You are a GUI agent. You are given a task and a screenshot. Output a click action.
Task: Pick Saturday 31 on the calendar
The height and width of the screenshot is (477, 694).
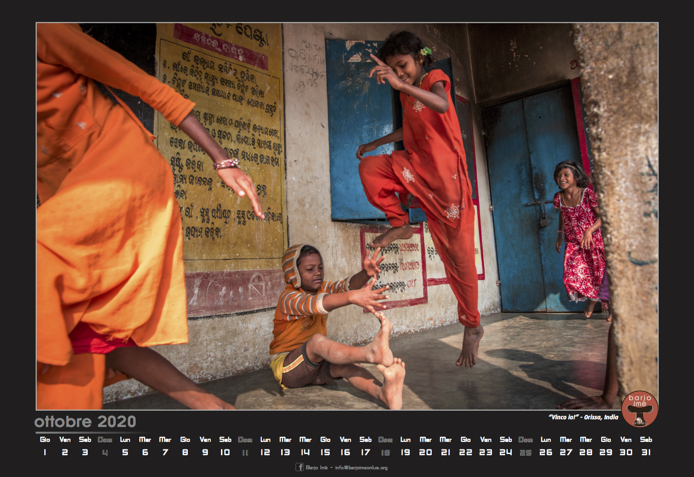click(646, 452)
